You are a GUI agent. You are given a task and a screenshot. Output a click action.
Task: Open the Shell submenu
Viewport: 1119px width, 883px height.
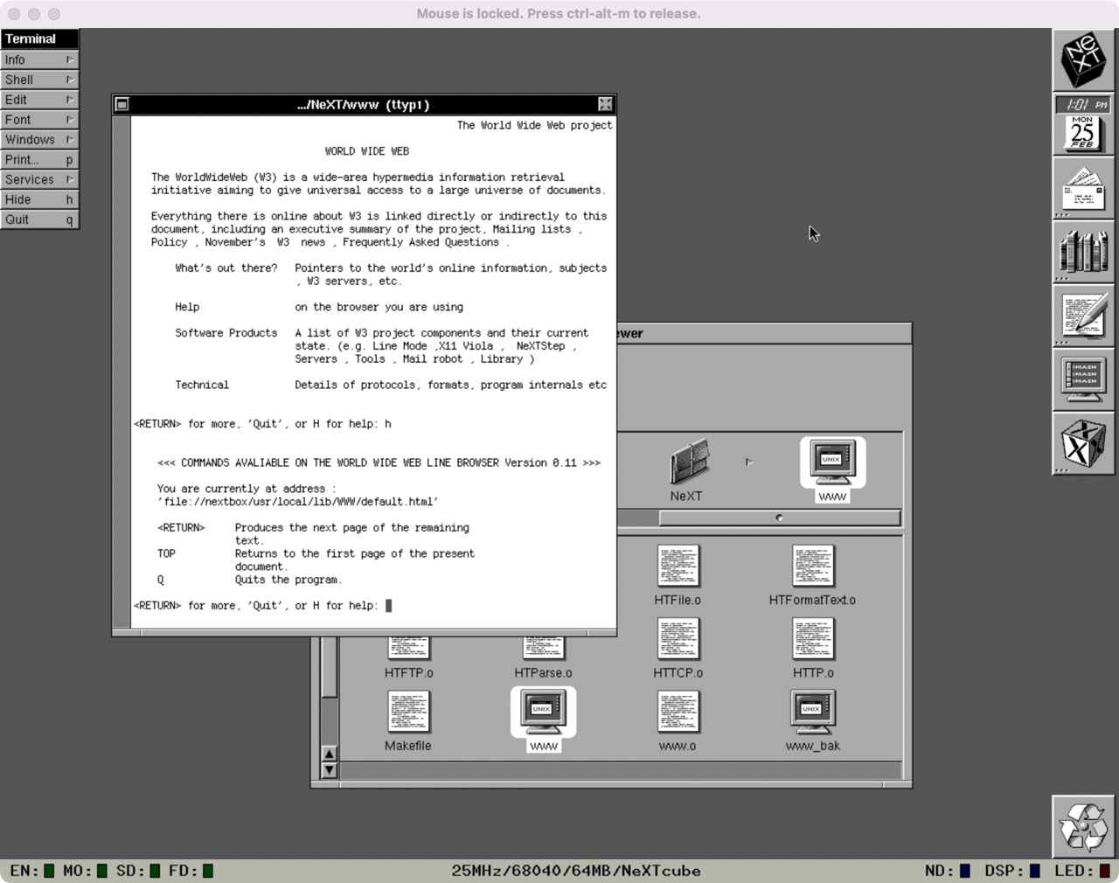(39, 80)
